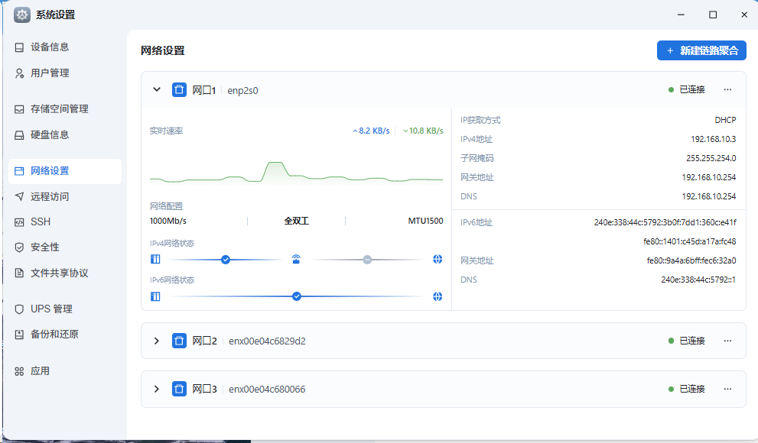
Task: Open the UPS 管理 page
Action: pos(51,309)
